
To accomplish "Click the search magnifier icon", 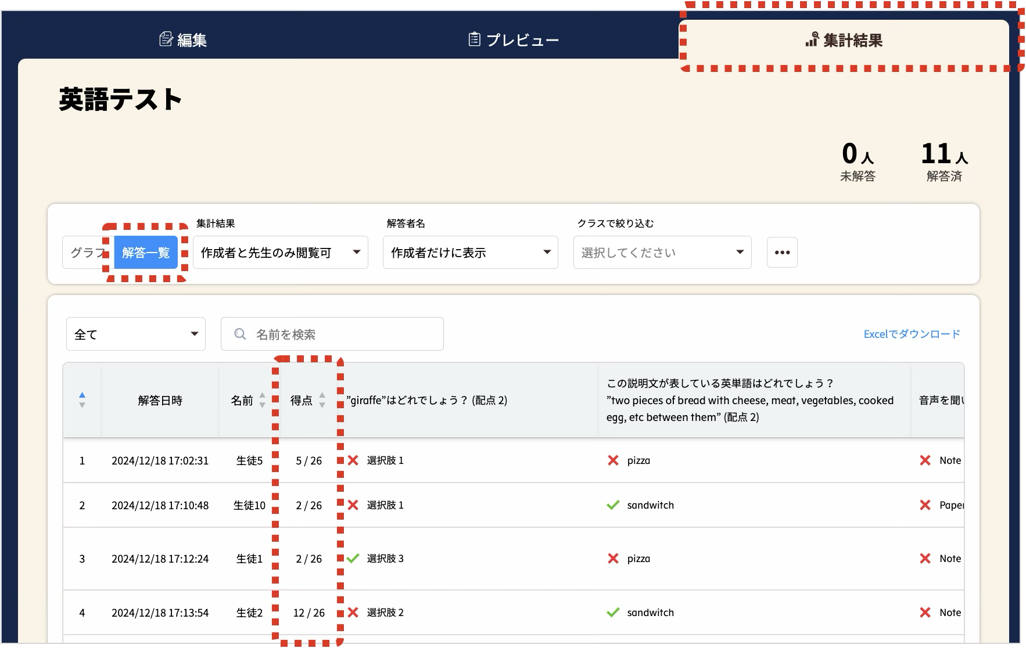I will [x=240, y=334].
